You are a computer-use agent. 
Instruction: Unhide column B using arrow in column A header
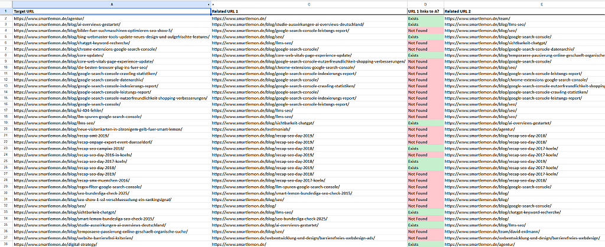[209, 4]
